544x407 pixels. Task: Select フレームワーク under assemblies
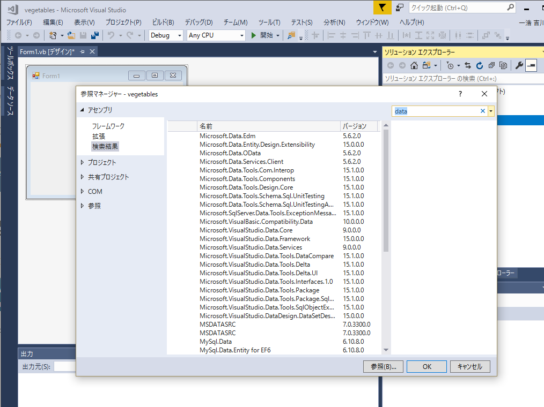click(108, 126)
